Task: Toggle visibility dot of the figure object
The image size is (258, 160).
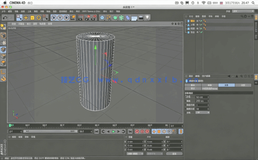Action: click(x=197, y=25)
